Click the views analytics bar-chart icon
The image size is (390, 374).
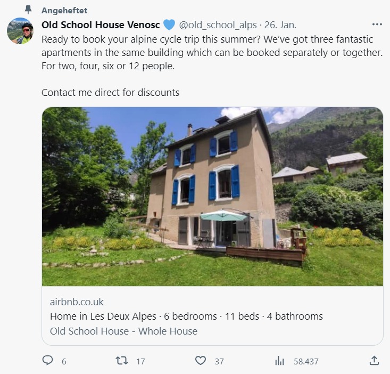click(279, 361)
